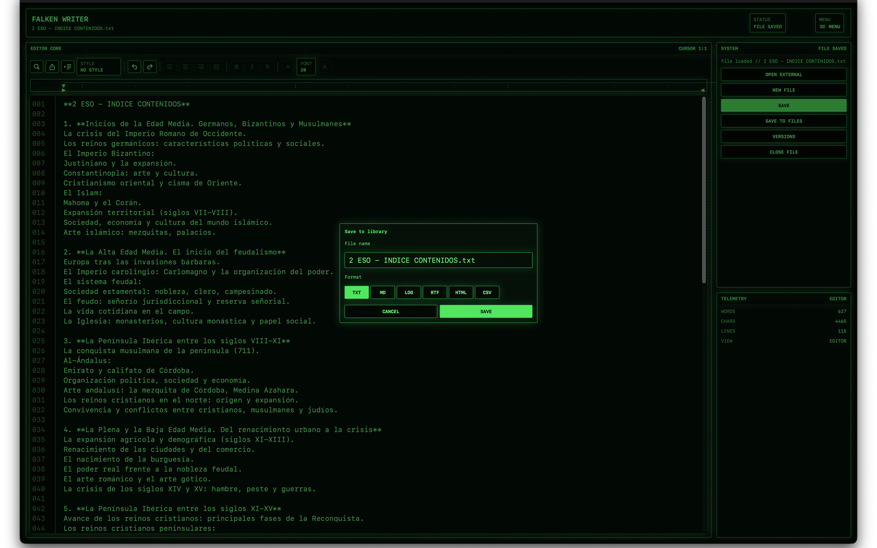877x548 pixels.
Task: Click OPEN EXTERNAL in System panel
Action: pyautogui.click(x=784, y=75)
